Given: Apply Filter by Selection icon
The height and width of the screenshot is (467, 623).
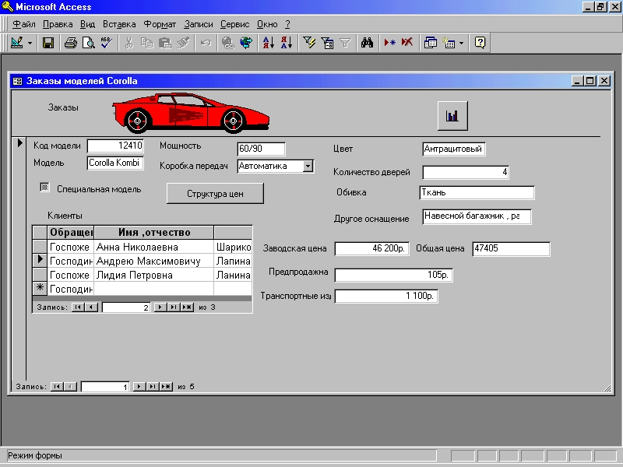Looking at the screenshot, I should (309, 43).
